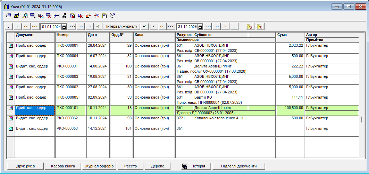Click the Касова книга button
Image resolution: width=369 pixels, height=174 pixels.
(63, 166)
